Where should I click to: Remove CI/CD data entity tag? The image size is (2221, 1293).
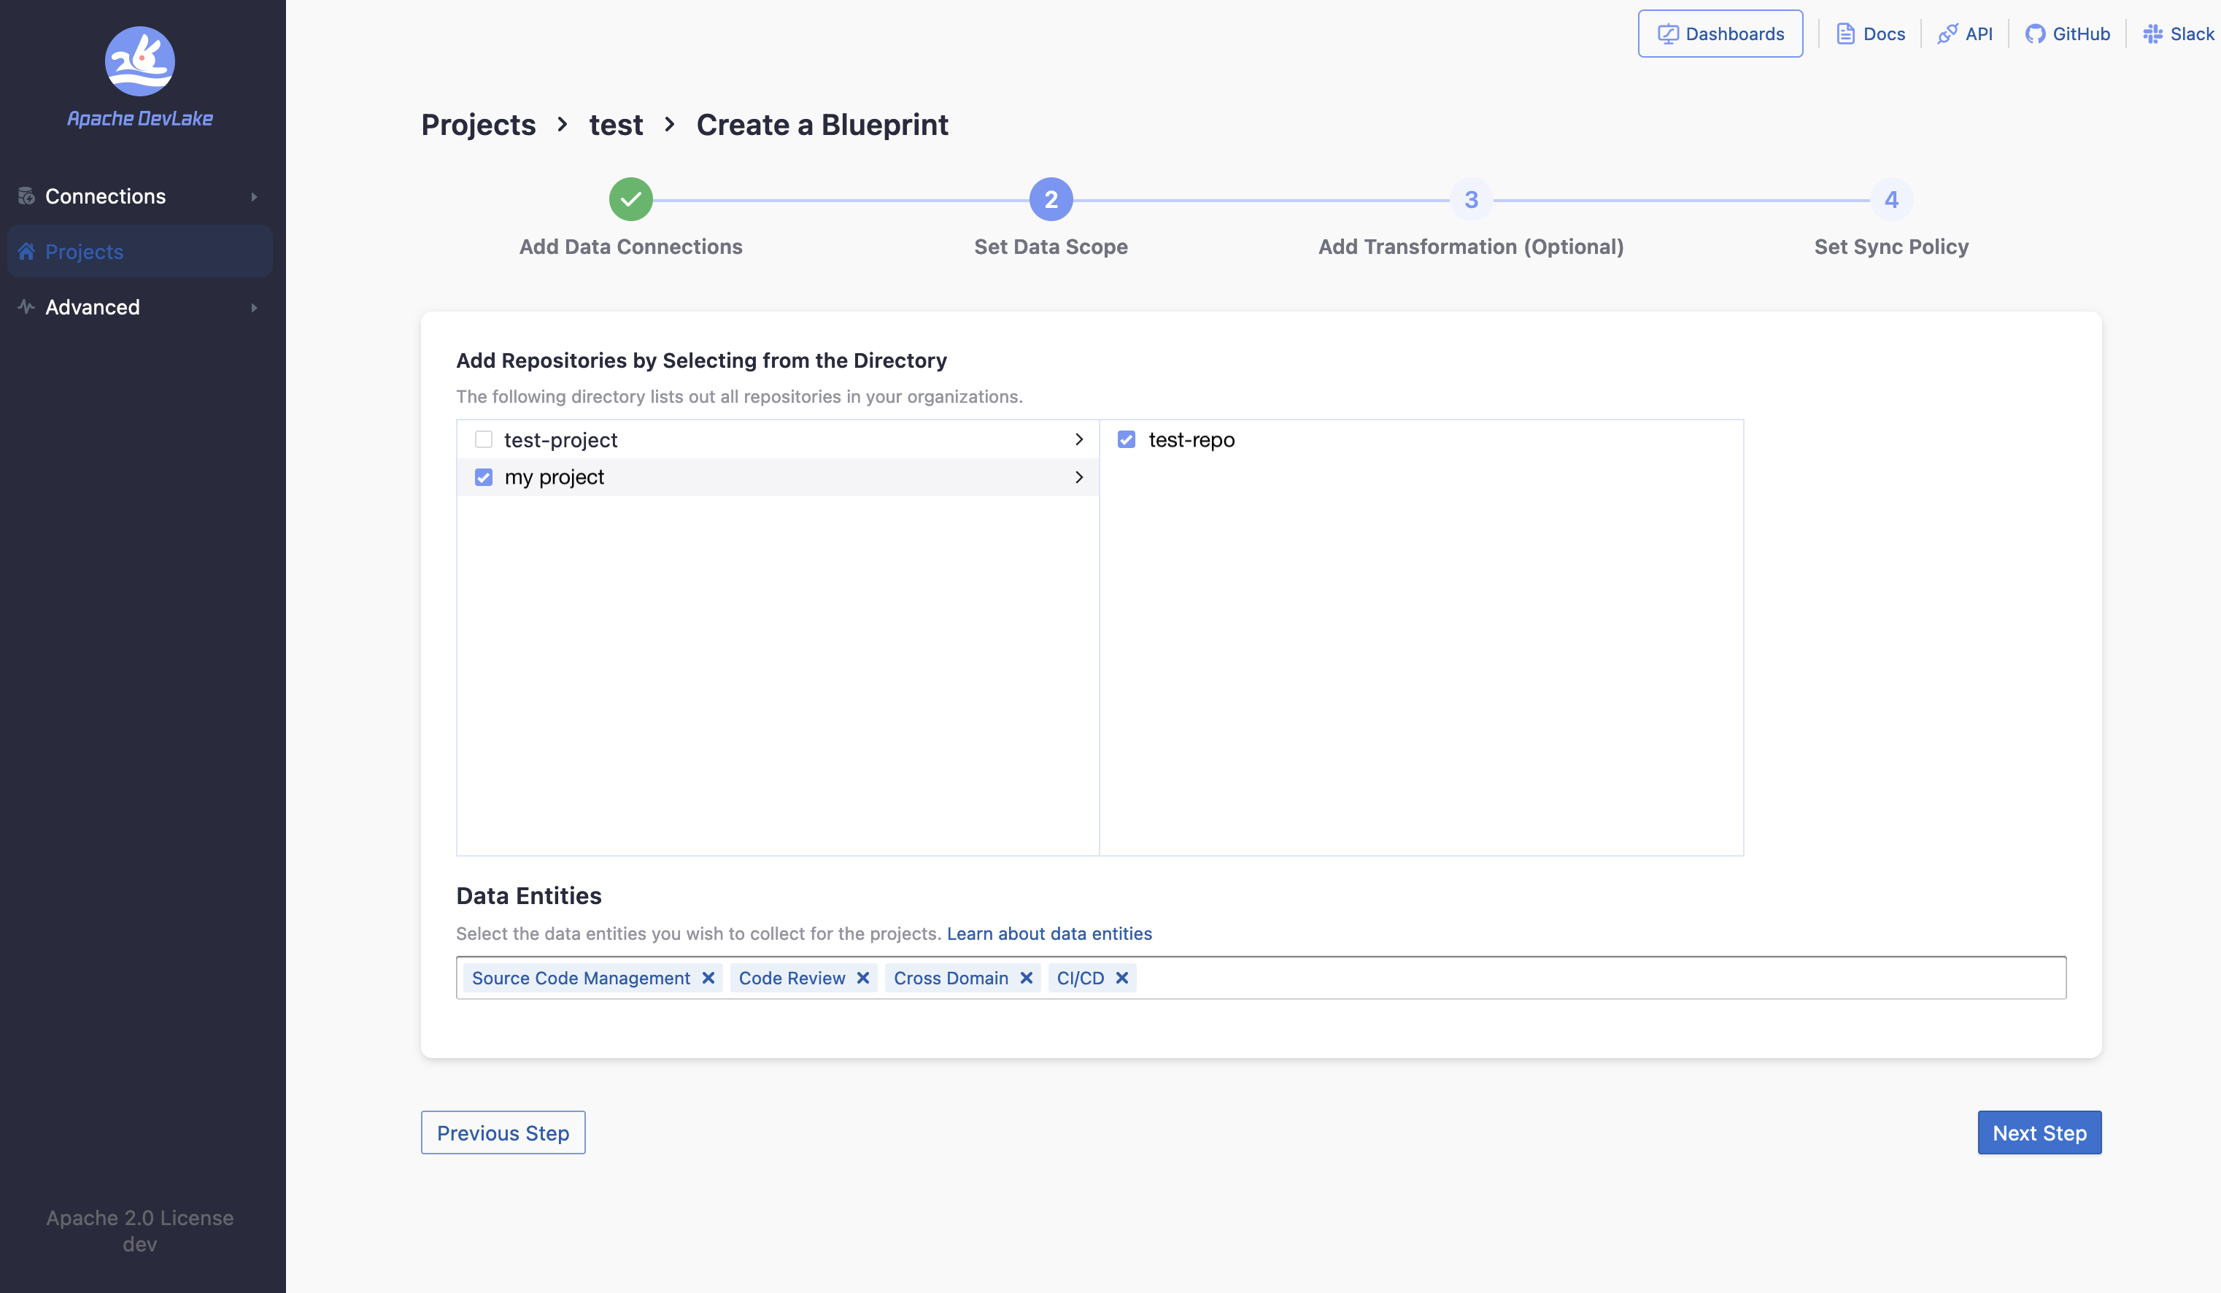pos(1122,978)
